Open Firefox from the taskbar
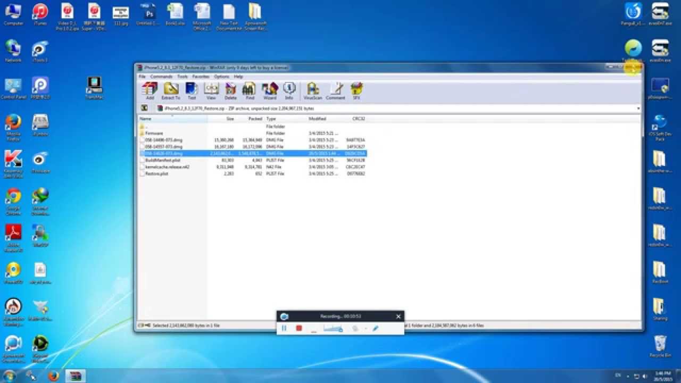The image size is (681, 383). [x=53, y=376]
